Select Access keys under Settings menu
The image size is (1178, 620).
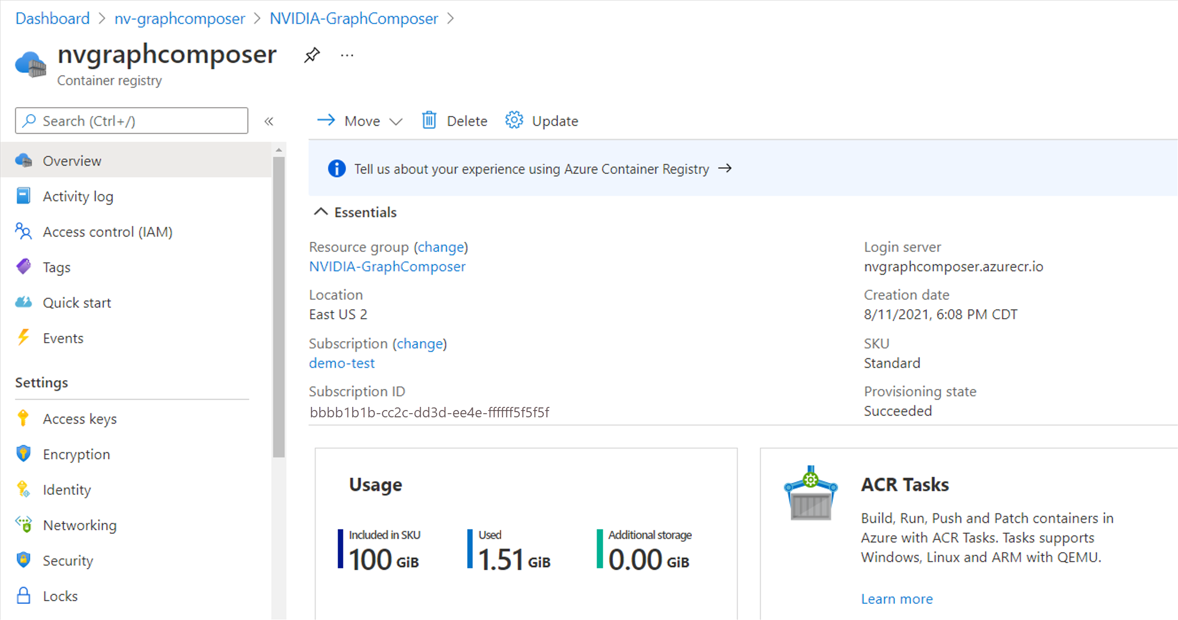click(79, 419)
